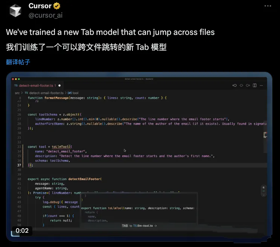Open the post's more options menu
This screenshot has width=280, height=247.
pos(268,6)
